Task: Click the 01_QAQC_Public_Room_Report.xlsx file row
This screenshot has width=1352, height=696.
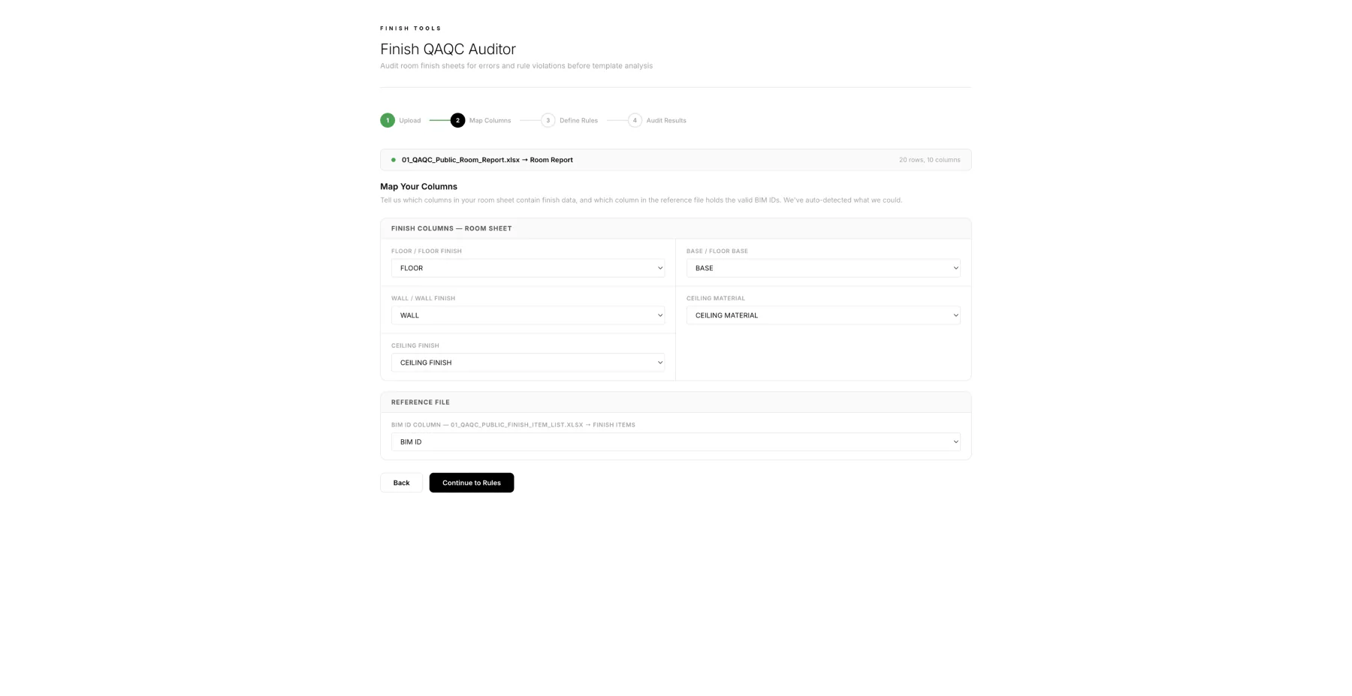Action: [487, 159]
